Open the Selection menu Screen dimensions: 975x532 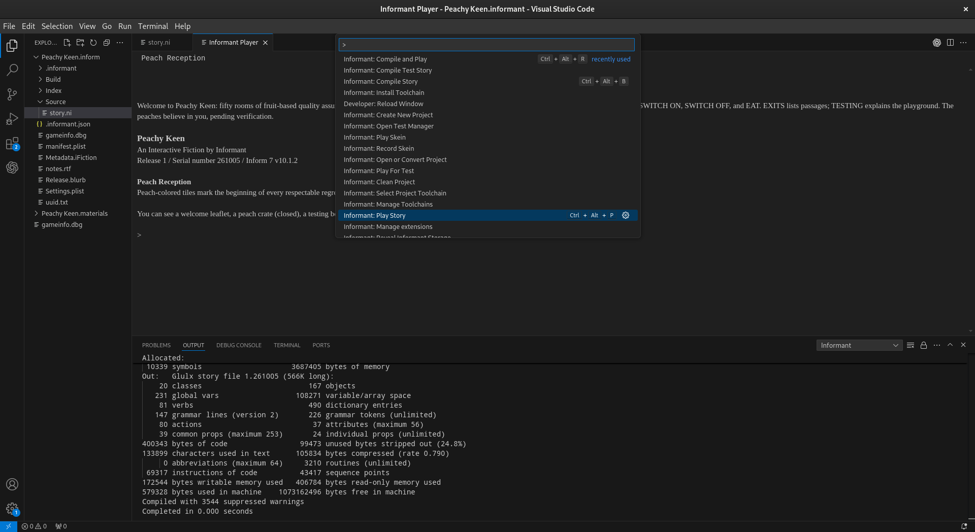[57, 26]
